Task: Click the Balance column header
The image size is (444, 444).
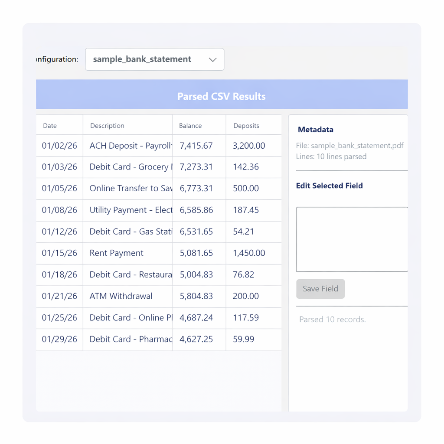Action: pos(190,126)
